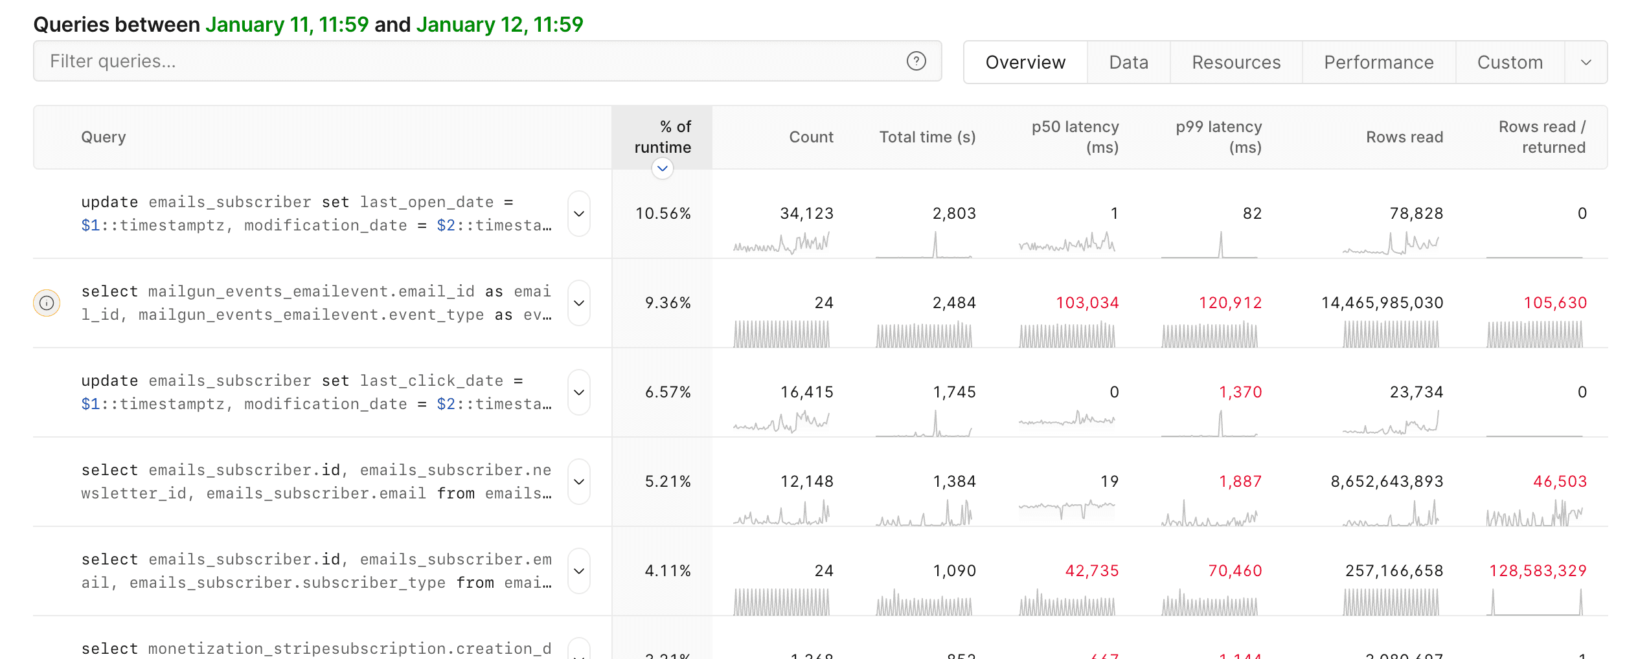The width and height of the screenshot is (1627, 659).
Task: Click the p99 latency column header
Action: tap(1218, 137)
